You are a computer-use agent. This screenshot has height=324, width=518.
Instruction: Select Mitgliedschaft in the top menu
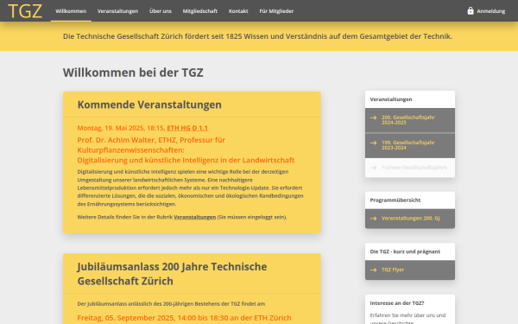click(x=200, y=11)
